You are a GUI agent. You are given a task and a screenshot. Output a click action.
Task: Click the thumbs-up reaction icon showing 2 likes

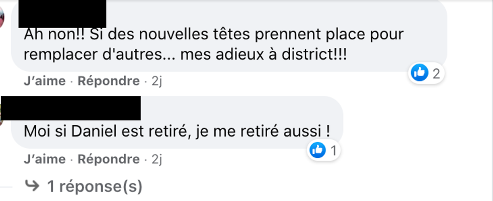click(419, 73)
